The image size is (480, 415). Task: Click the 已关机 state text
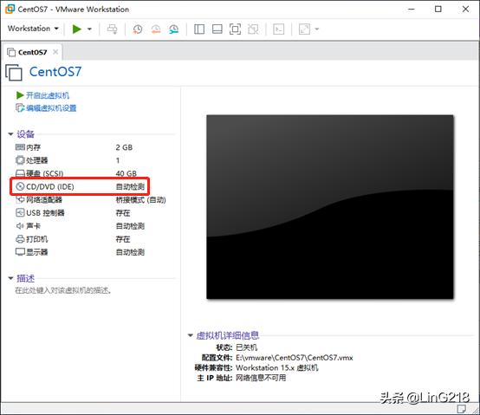pos(246,347)
